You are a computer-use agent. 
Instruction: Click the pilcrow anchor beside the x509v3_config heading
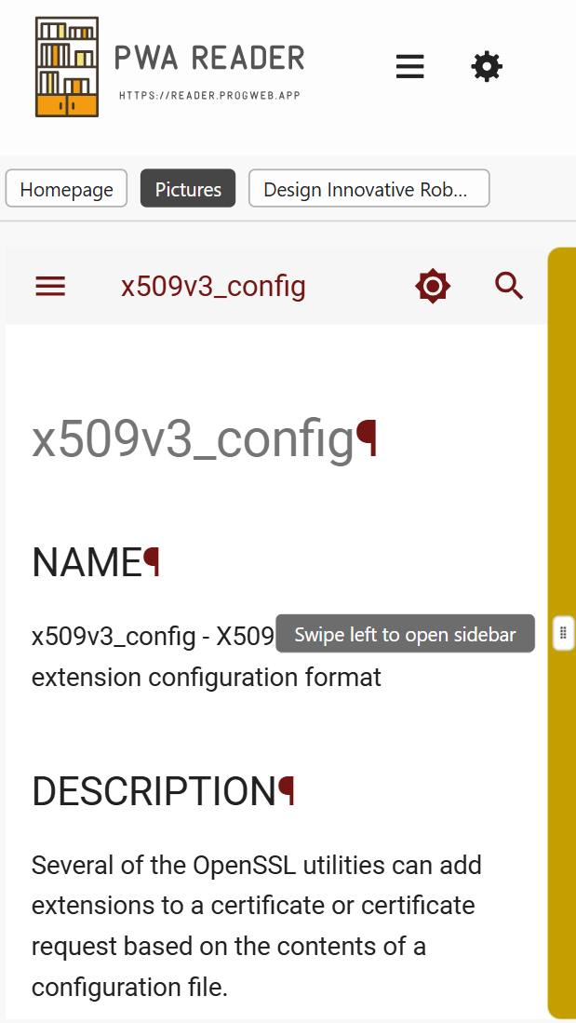(368, 439)
